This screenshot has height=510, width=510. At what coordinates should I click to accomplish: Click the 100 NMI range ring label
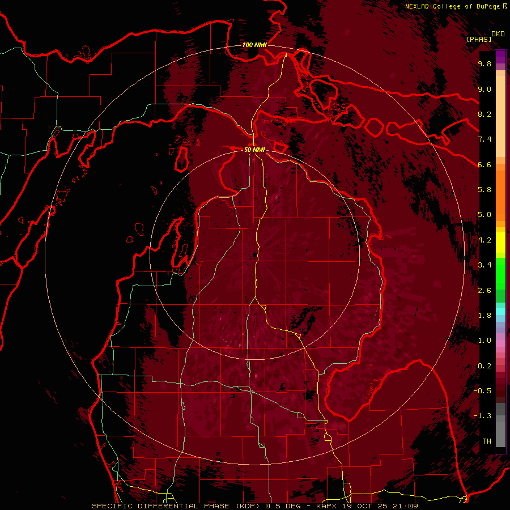254,45
